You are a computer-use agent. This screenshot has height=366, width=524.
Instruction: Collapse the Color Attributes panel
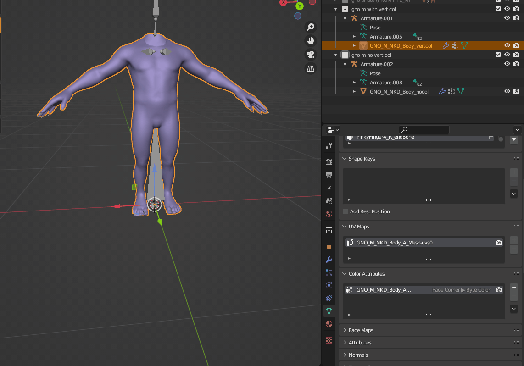(x=344, y=273)
